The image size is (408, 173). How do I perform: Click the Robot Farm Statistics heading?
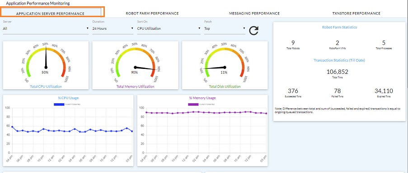pyautogui.click(x=339, y=27)
